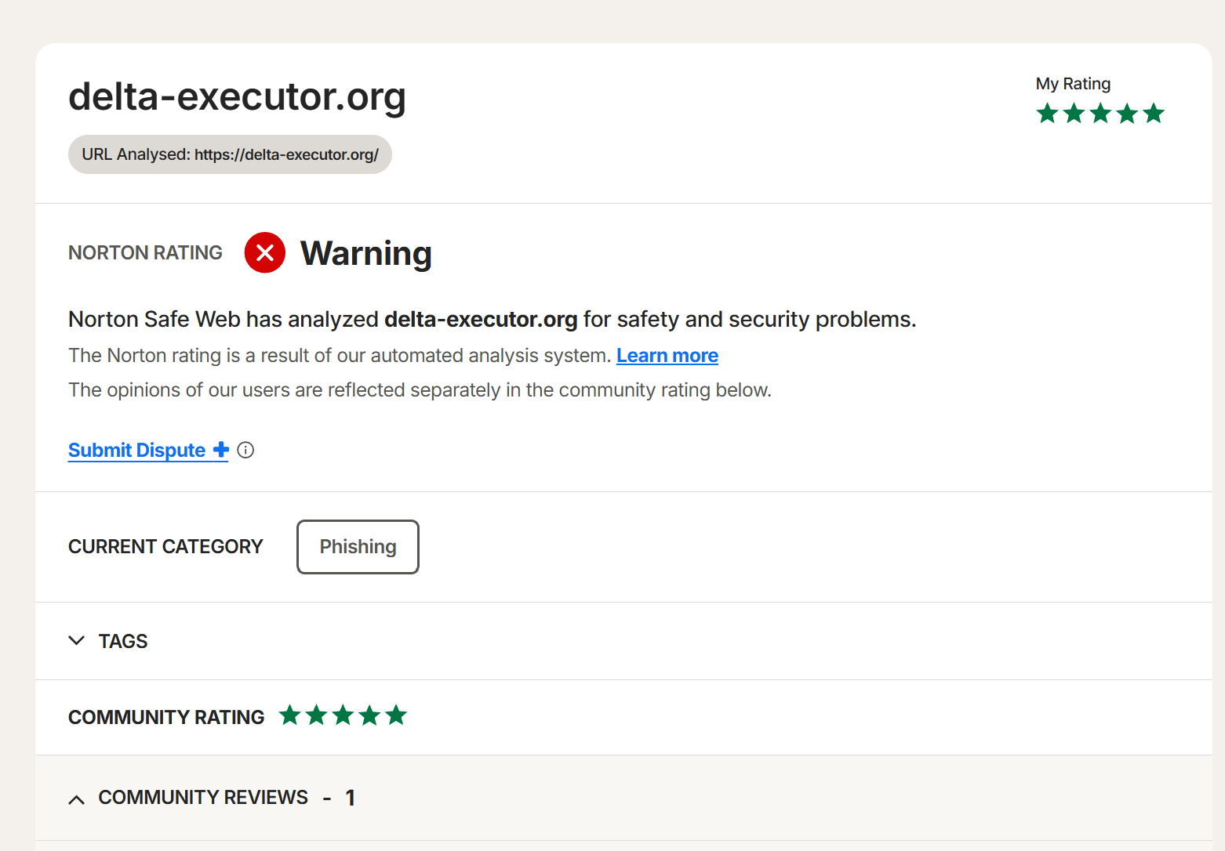1225x851 pixels.
Task: Click the Submit Dispute link
Action: [x=136, y=451]
